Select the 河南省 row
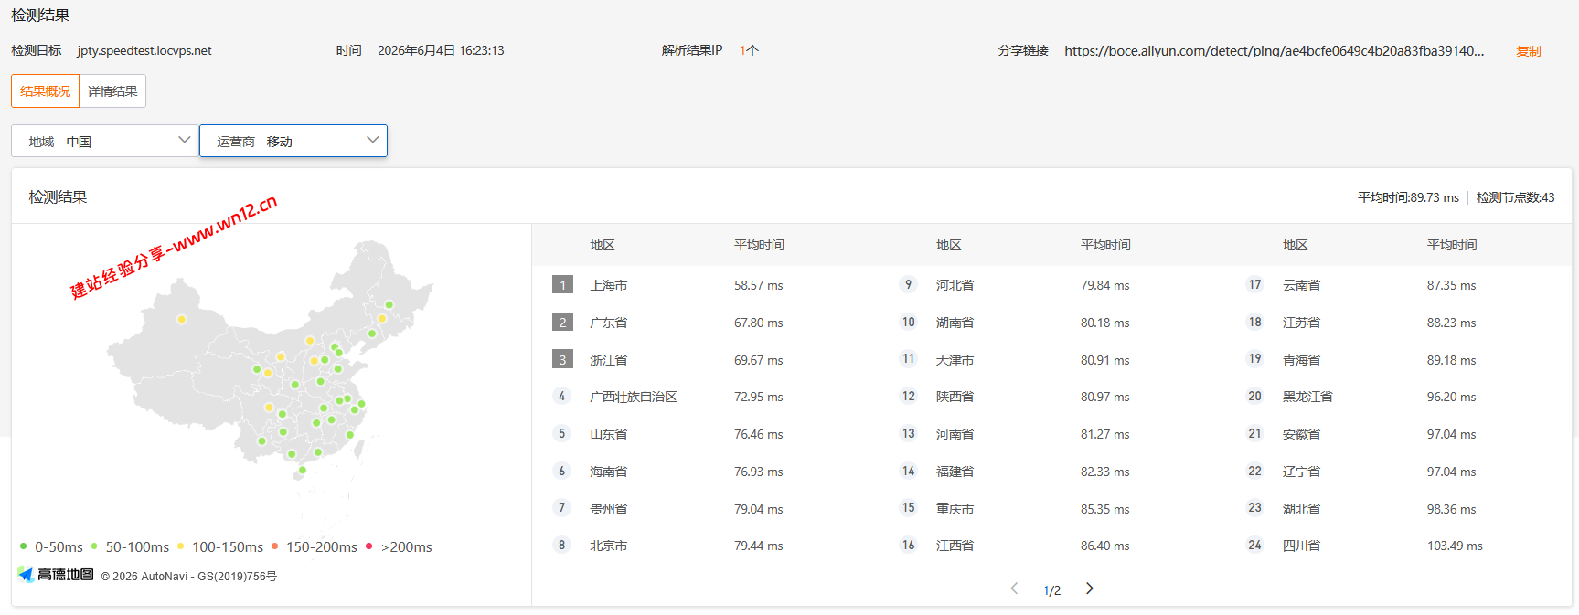This screenshot has height=615, width=1579. pos(1051,434)
